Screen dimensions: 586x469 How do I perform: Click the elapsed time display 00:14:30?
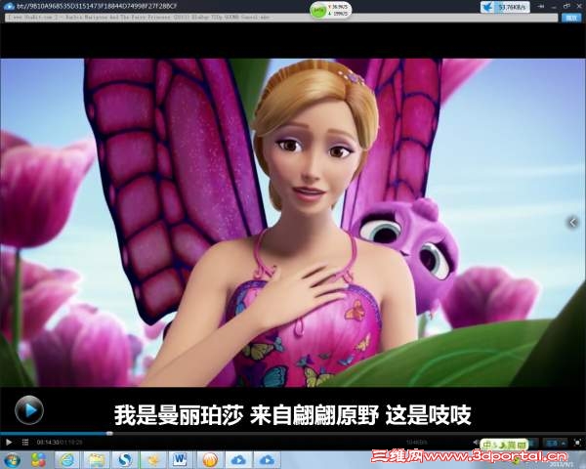coord(48,443)
